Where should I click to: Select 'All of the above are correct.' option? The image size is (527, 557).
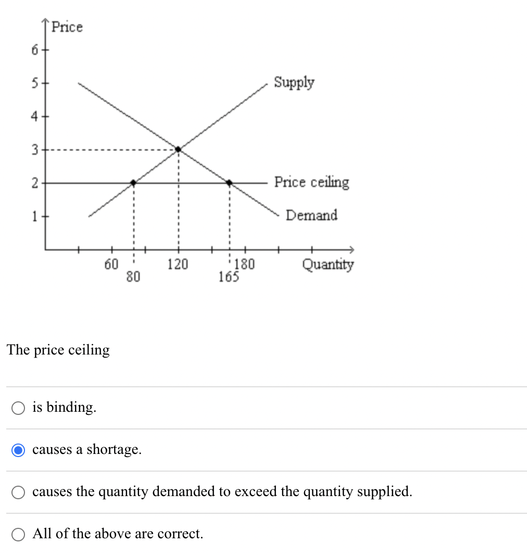(x=18, y=534)
